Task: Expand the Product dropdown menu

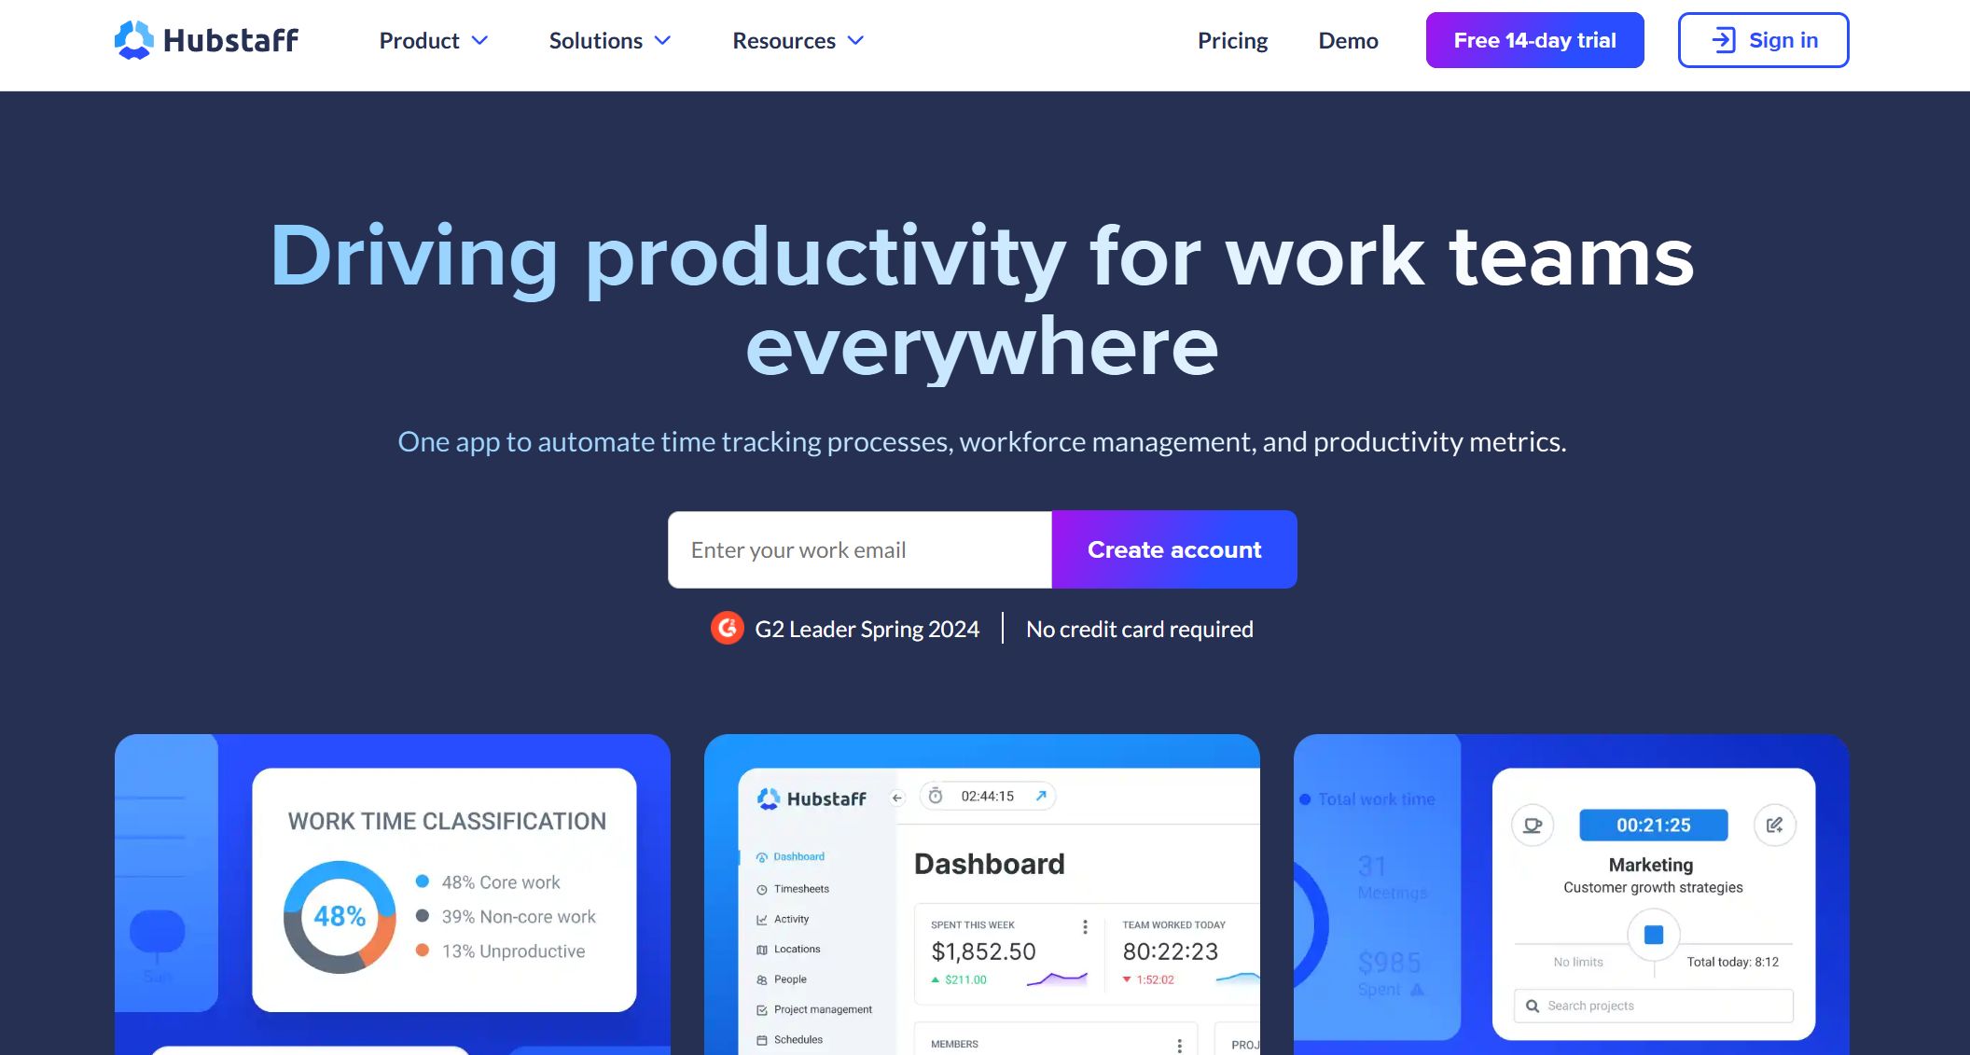Action: tap(433, 40)
